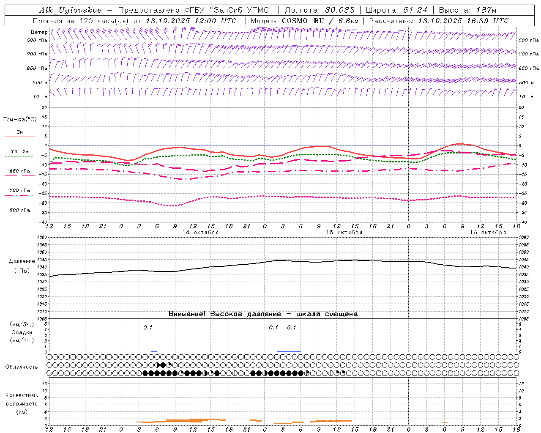Click the 'Облачность' cloud cover label
Image resolution: width=541 pixels, height=433 pixels.
tap(22, 367)
